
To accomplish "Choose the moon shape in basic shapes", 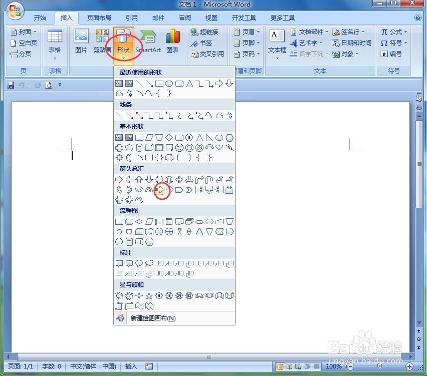I will (129, 158).
